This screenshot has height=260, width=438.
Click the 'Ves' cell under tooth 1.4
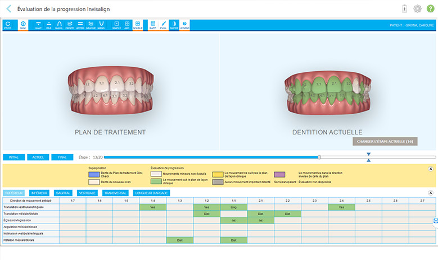click(153, 207)
